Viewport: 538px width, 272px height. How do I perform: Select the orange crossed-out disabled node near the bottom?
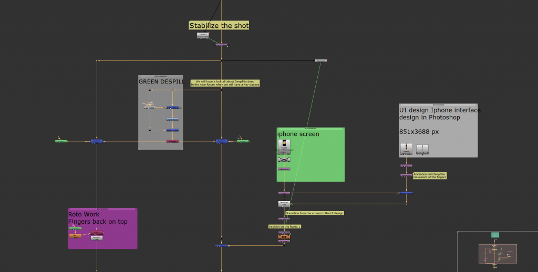coord(284,237)
